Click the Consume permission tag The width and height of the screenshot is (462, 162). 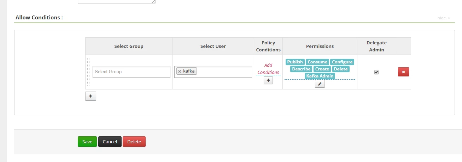(x=317, y=62)
